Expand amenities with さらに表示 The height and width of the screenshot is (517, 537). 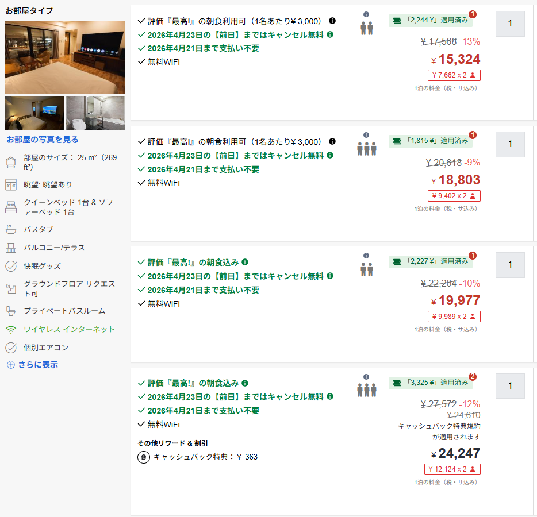tap(33, 365)
